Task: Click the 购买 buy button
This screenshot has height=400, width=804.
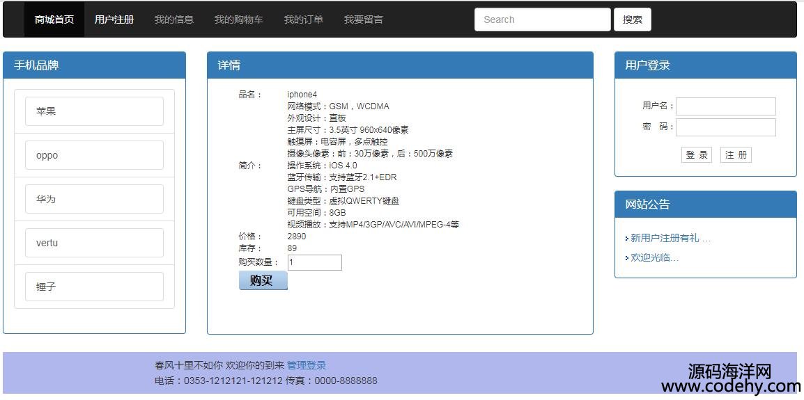Action: [x=263, y=280]
